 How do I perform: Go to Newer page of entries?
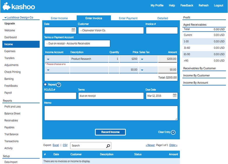click(150, 145)
